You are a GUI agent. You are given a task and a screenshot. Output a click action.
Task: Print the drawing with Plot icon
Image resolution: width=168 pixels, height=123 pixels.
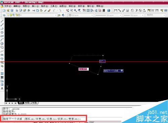17,10
